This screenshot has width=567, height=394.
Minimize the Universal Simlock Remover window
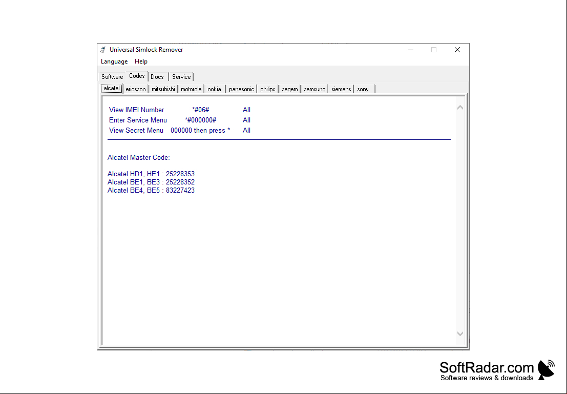pyautogui.click(x=411, y=50)
